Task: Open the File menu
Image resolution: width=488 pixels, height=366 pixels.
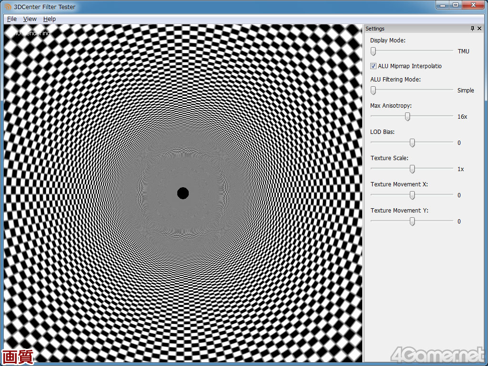Action: 12,19
